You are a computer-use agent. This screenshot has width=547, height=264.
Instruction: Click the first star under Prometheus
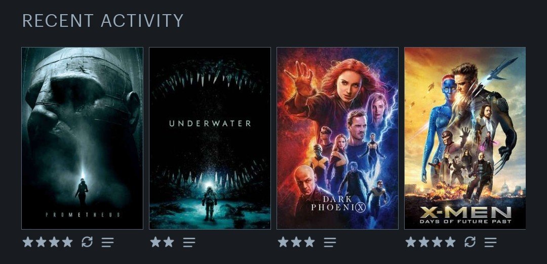pyautogui.click(x=28, y=242)
